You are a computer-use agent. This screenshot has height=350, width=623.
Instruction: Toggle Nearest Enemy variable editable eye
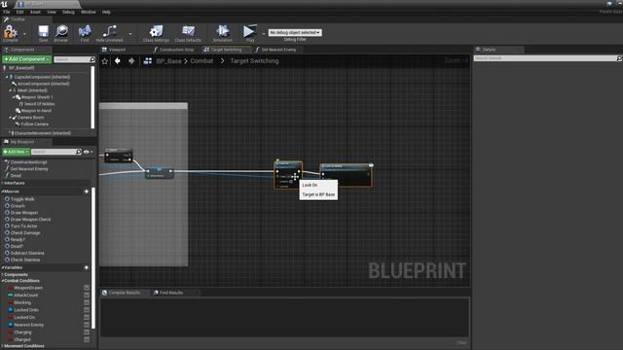87,325
